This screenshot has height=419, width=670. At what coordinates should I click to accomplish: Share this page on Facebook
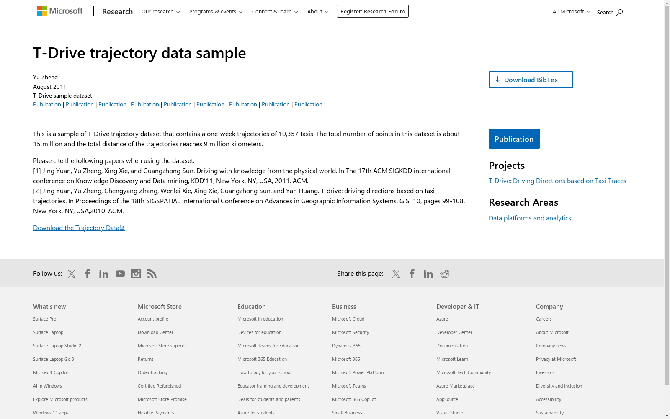tap(412, 274)
